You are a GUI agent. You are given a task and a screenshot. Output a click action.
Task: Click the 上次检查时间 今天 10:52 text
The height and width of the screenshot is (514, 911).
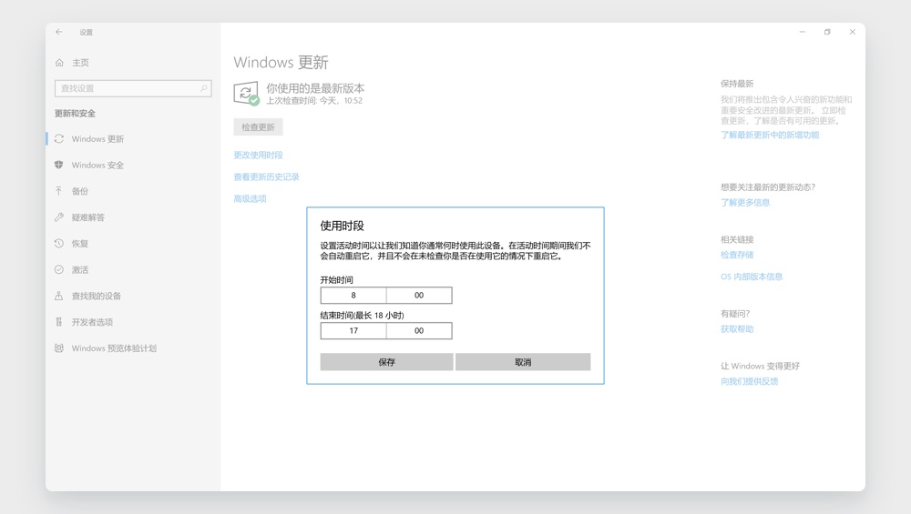313,101
